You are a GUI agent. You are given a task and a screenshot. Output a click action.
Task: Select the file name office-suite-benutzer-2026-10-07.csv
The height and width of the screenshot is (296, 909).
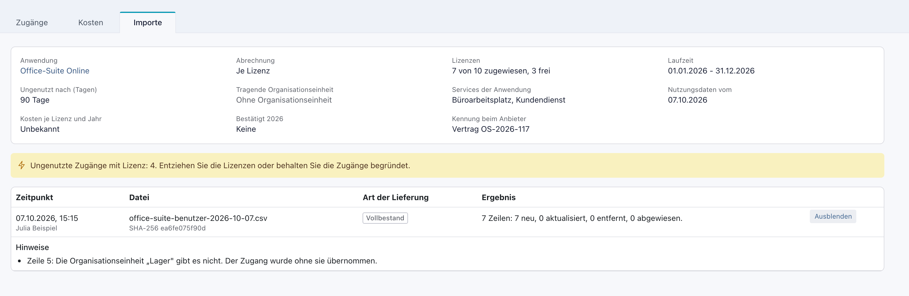click(198, 218)
